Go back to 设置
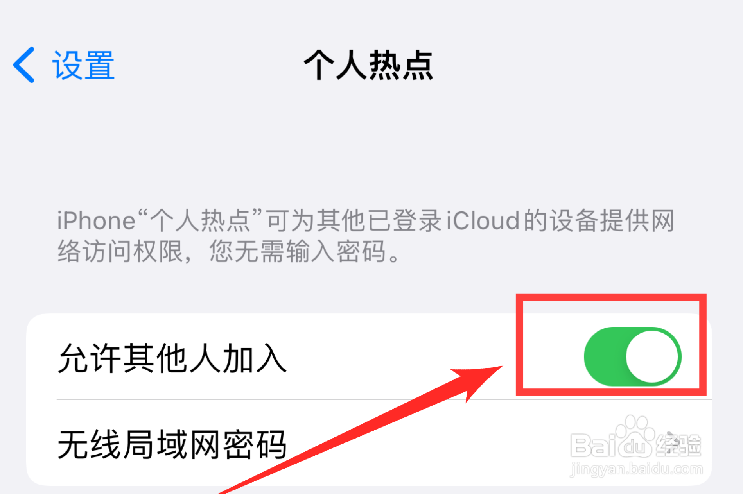 (x=64, y=65)
